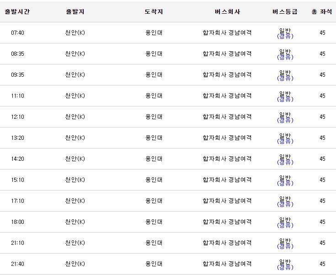Open the (경유) link in the 08:35 row
Image resolution: width=336 pixels, height=275 pixels.
(x=285, y=57)
